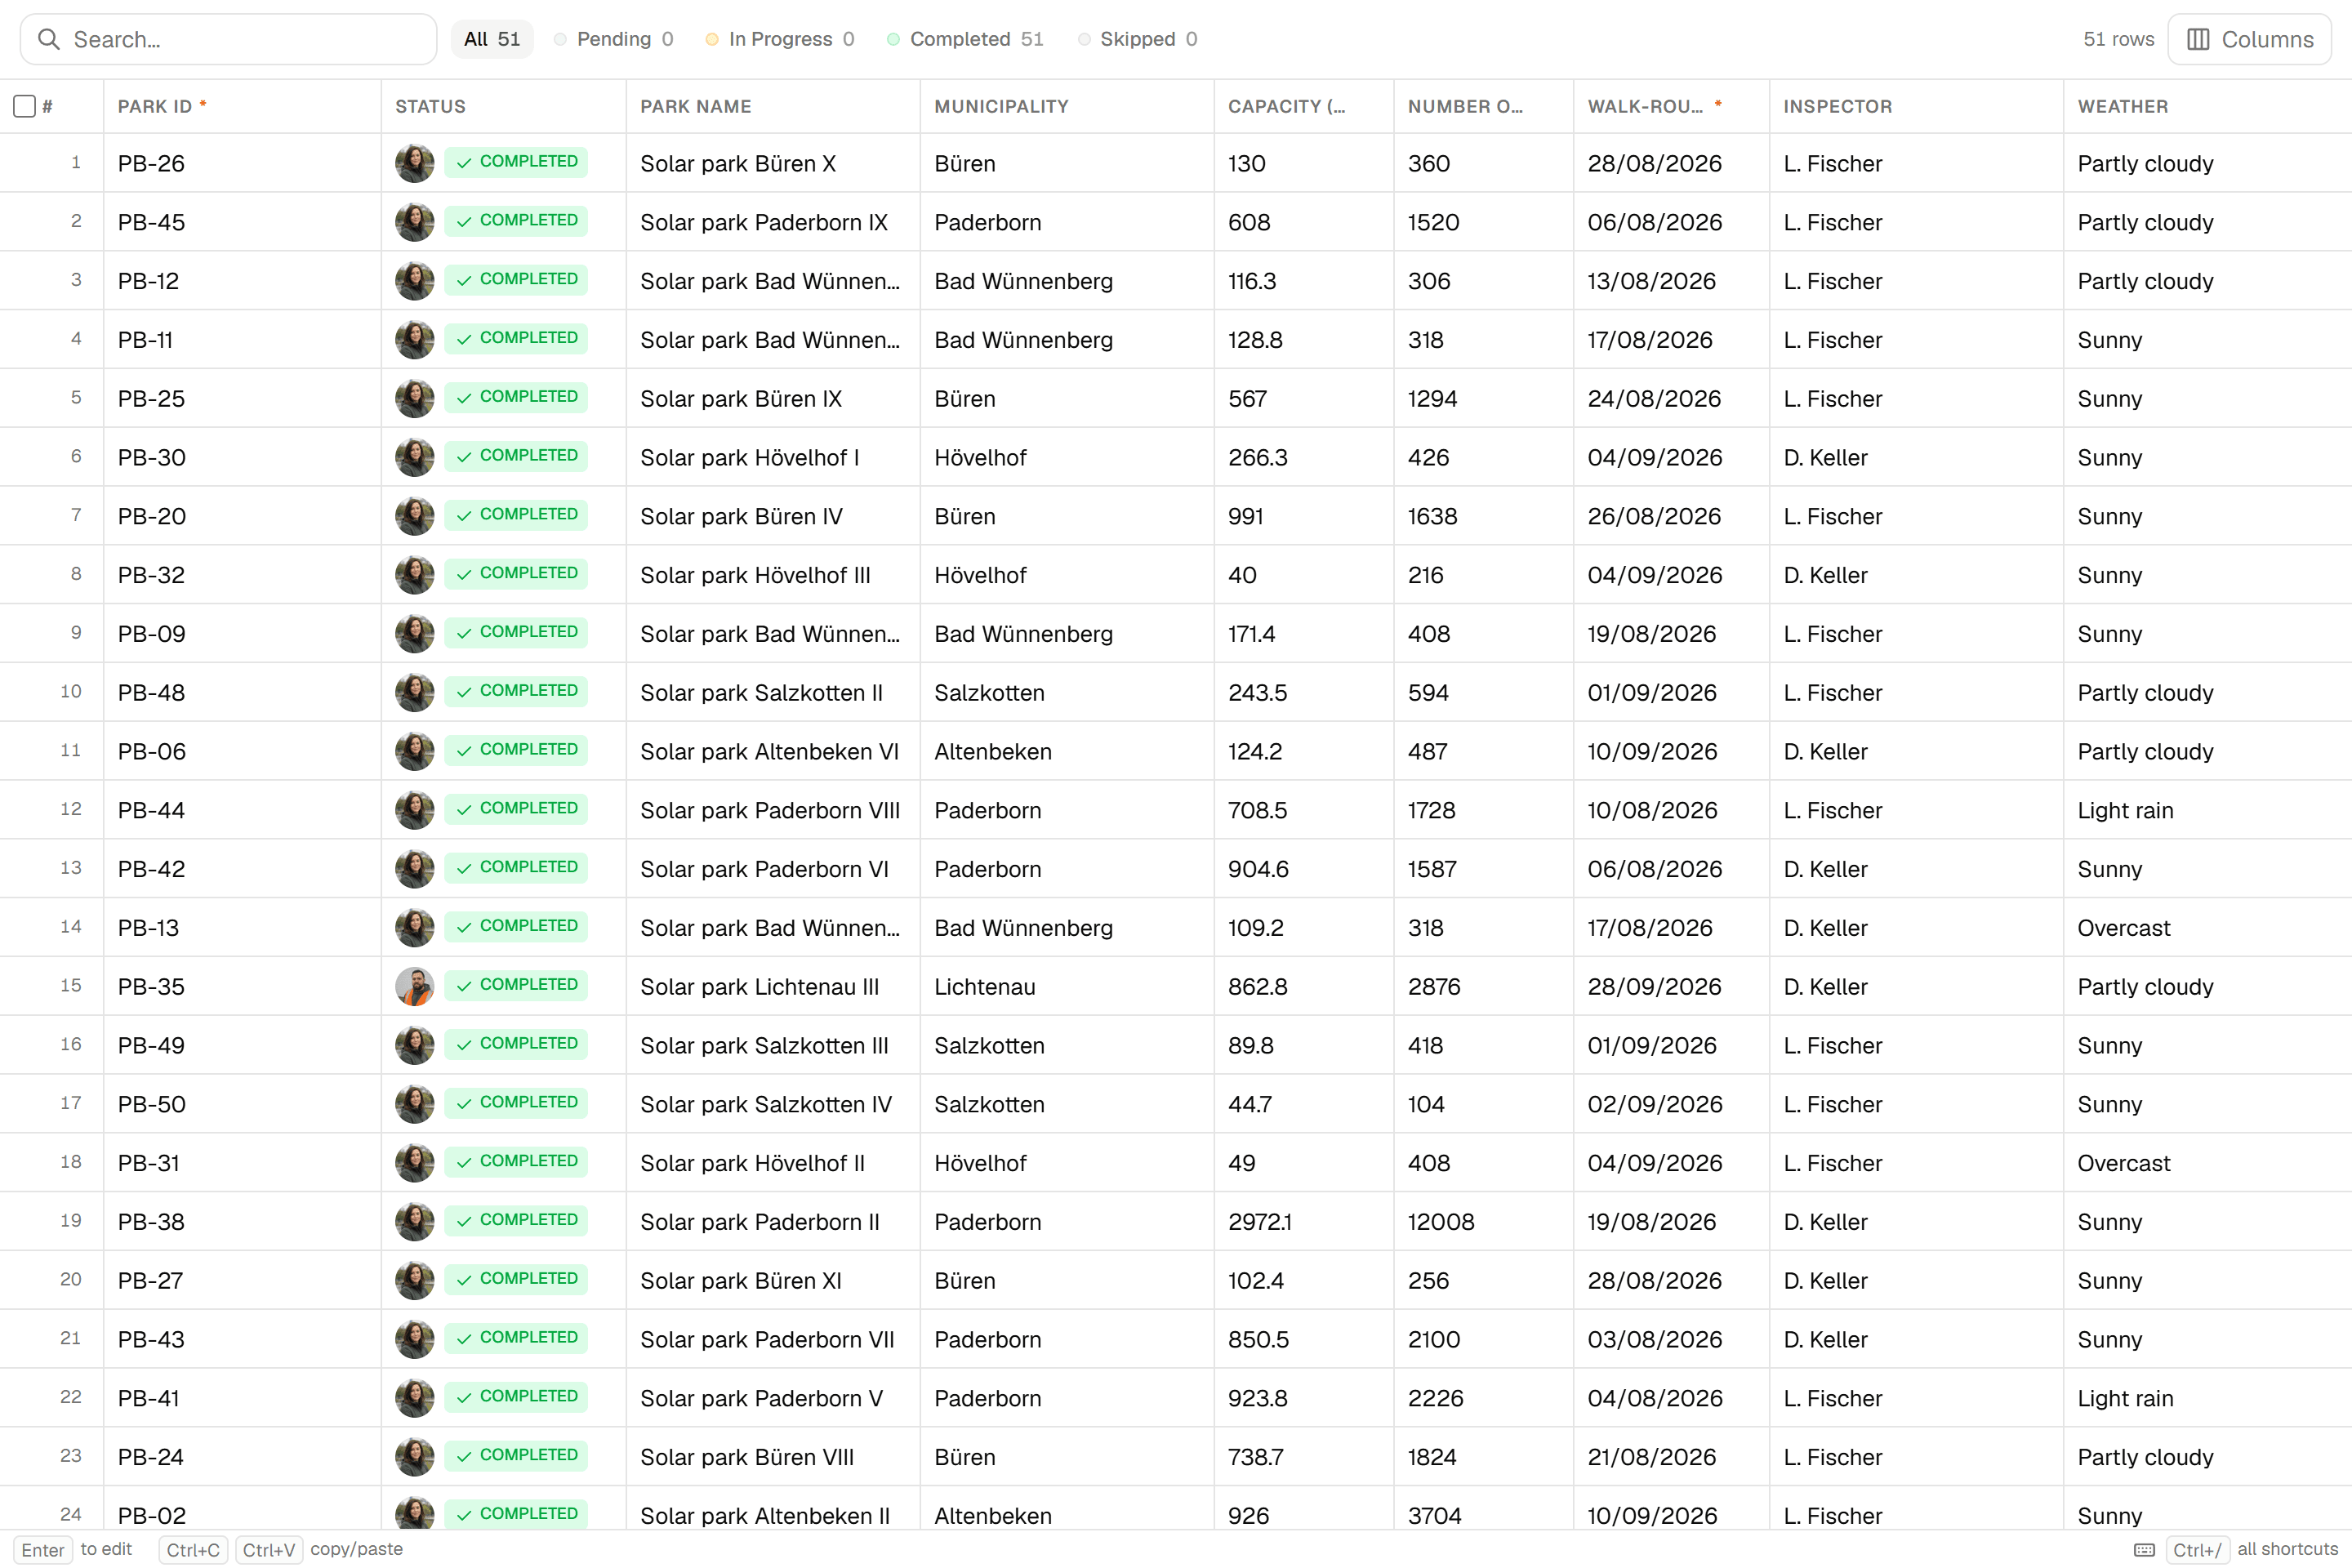
Task: Sort by PARK ID column header
Action: click(x=242, y=106)
